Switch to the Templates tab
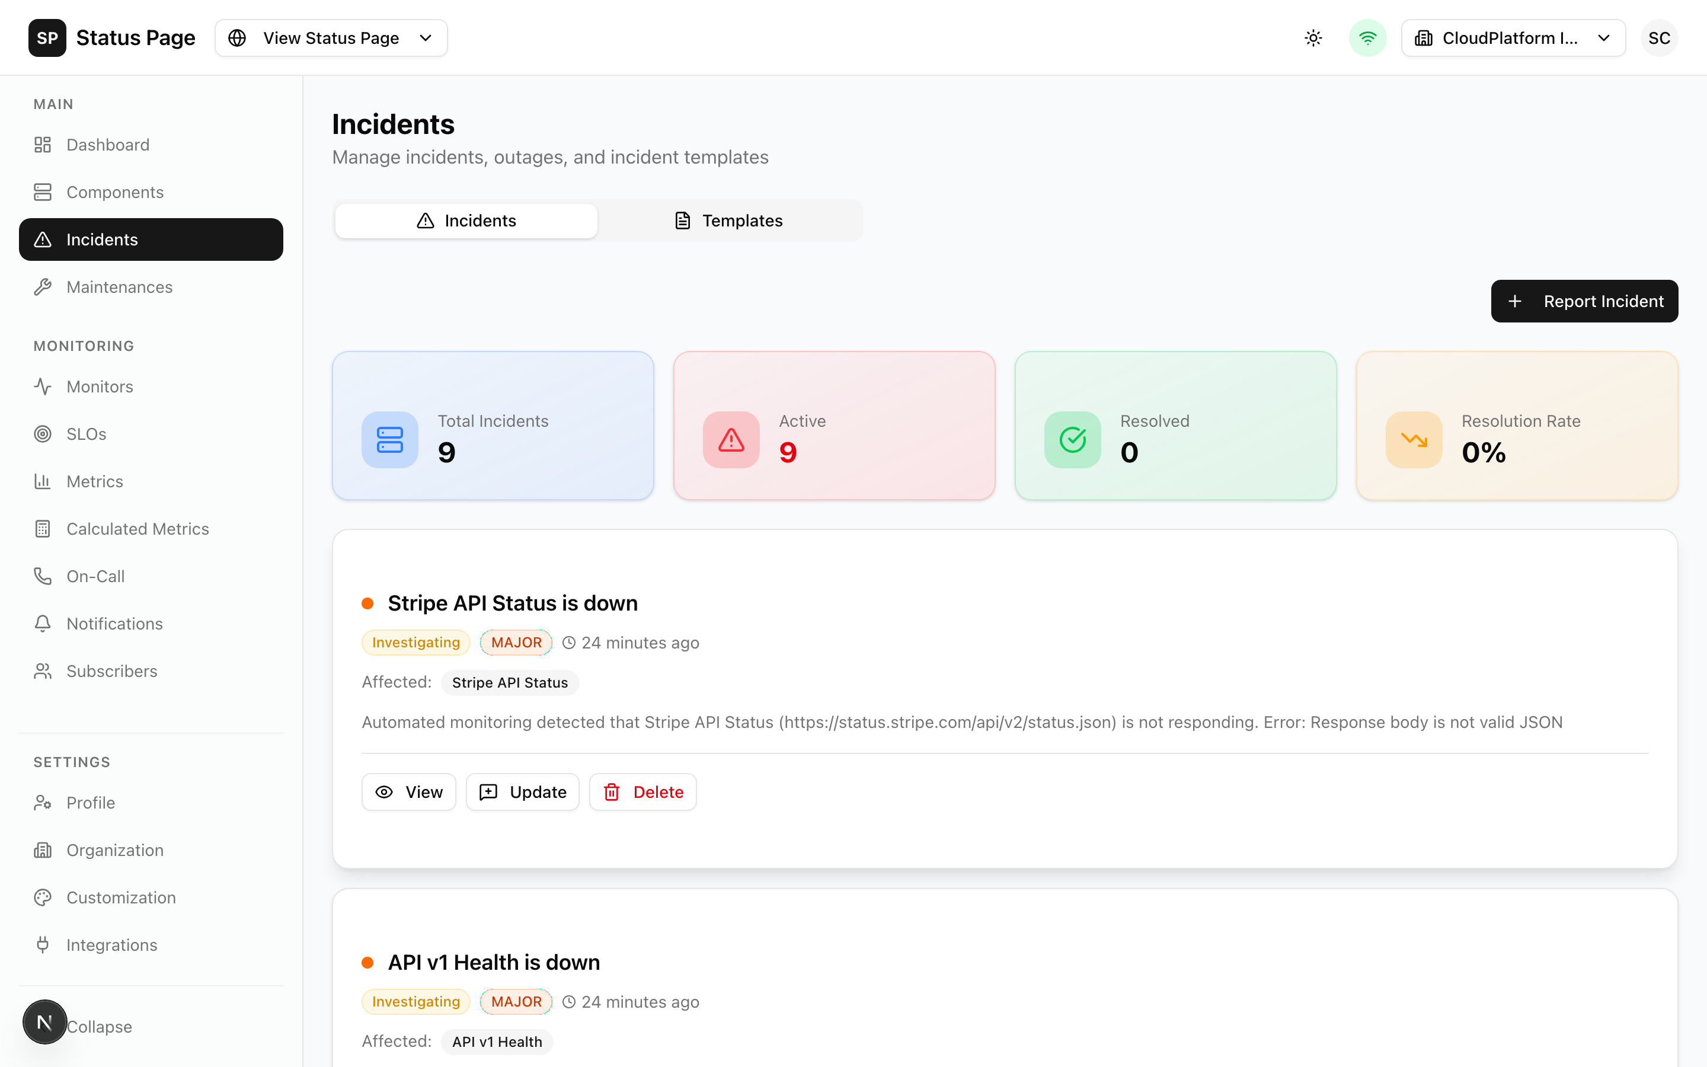Screen dimensions: 1707x1067 pos(728,220)
